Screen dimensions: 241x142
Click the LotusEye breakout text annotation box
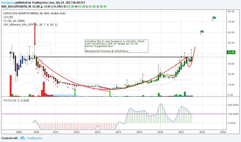click(x=117, y=46)
